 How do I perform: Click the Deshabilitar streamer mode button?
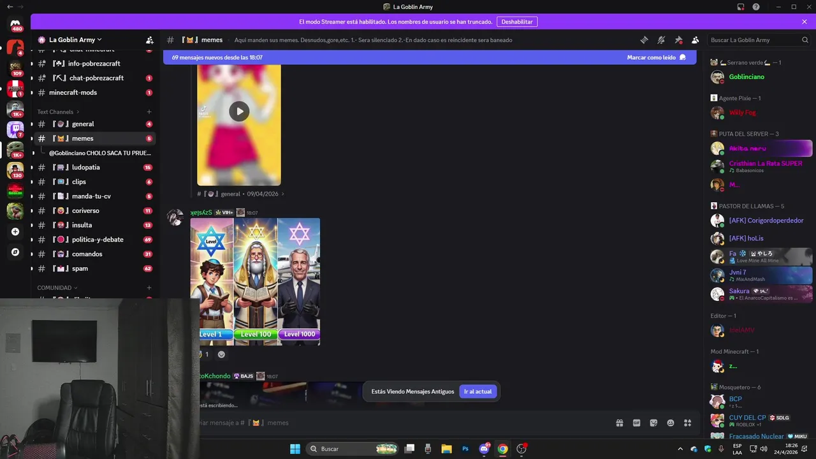point(516,22)
